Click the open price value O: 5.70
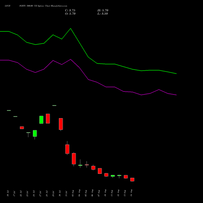Screen dimensions: 203x203 70,14
